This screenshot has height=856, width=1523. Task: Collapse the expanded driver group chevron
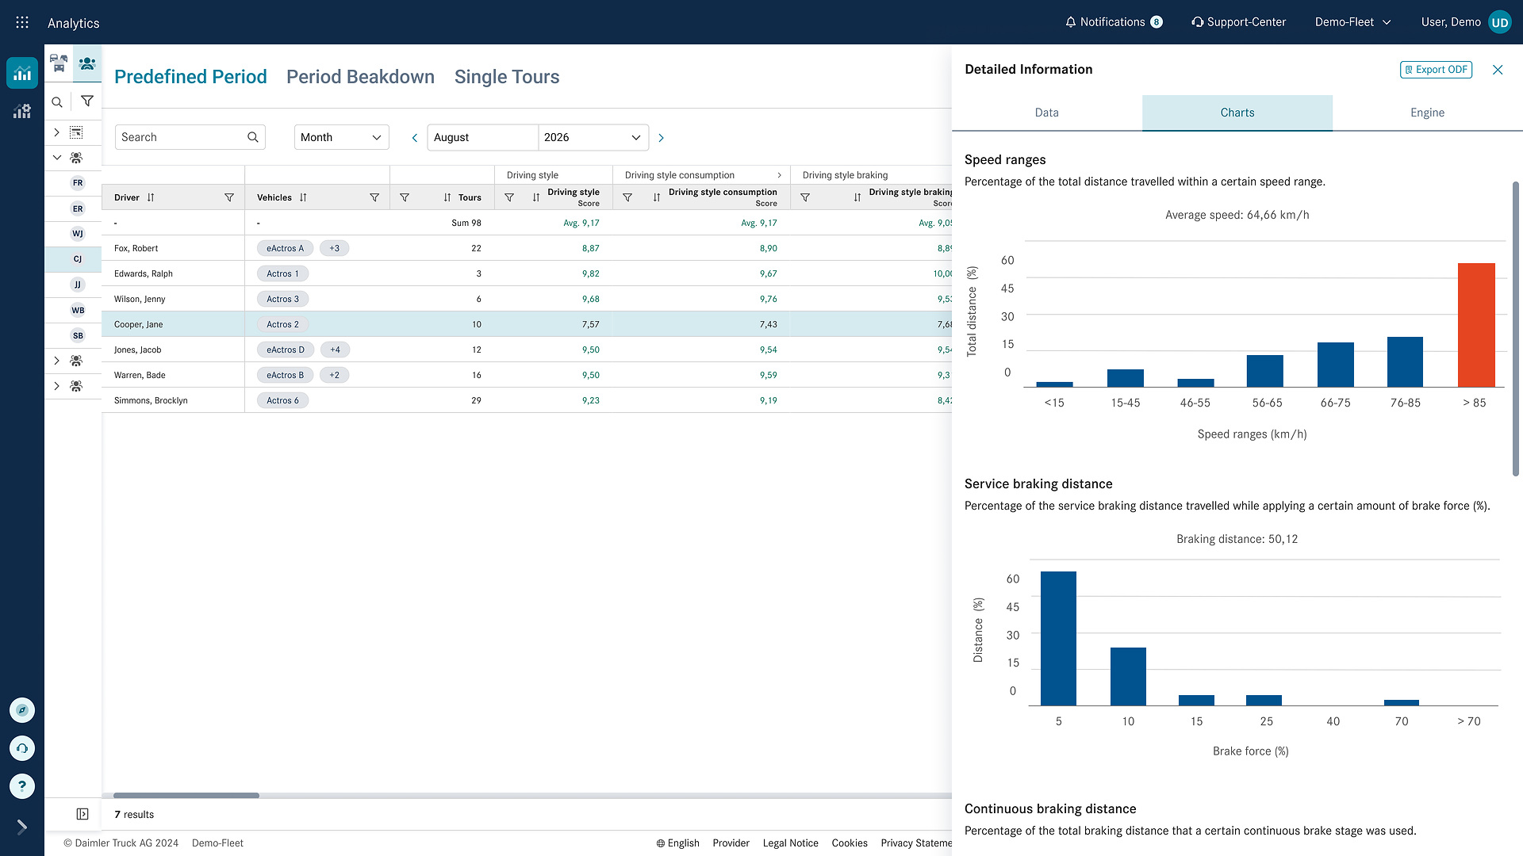[x=57, y=158]
